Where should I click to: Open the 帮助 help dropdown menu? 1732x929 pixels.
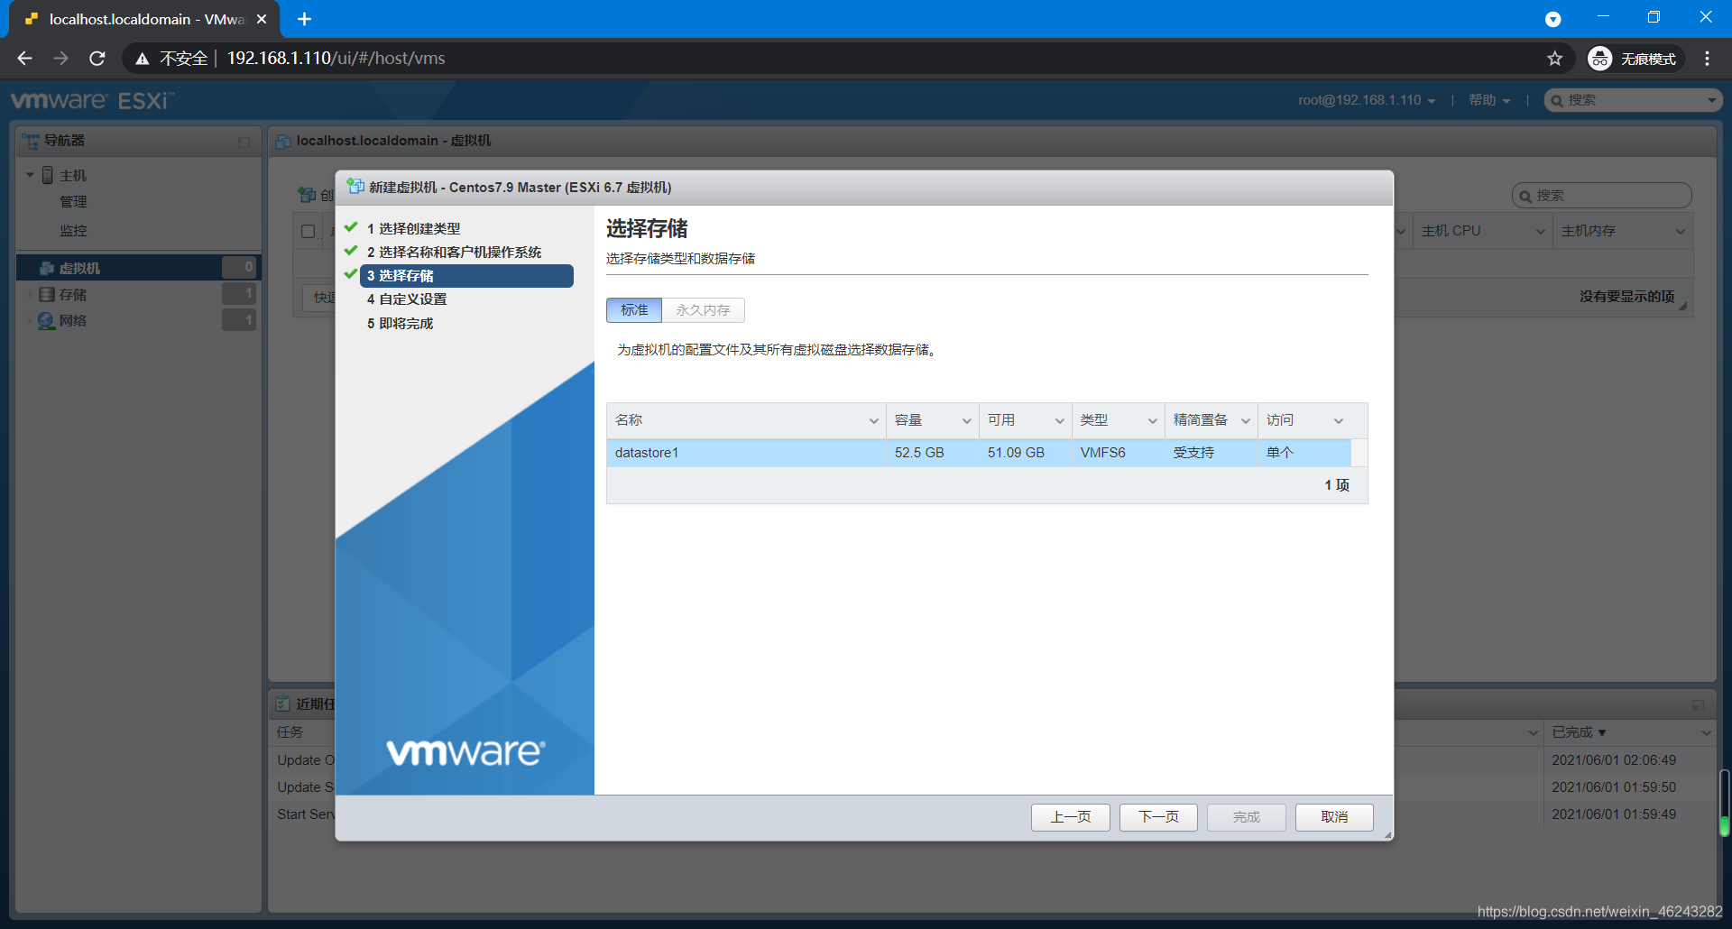tap(1488, 100)
